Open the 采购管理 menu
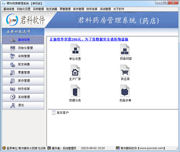Screen dimensions: 180x152 pos(38,9)
